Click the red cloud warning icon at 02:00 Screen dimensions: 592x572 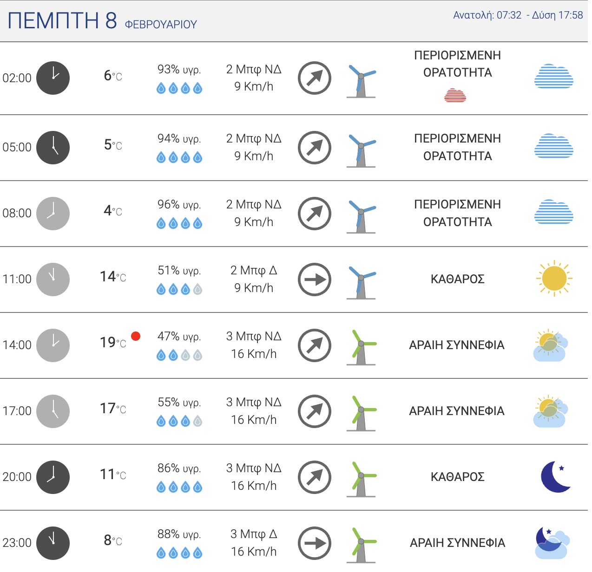point(455,96)
